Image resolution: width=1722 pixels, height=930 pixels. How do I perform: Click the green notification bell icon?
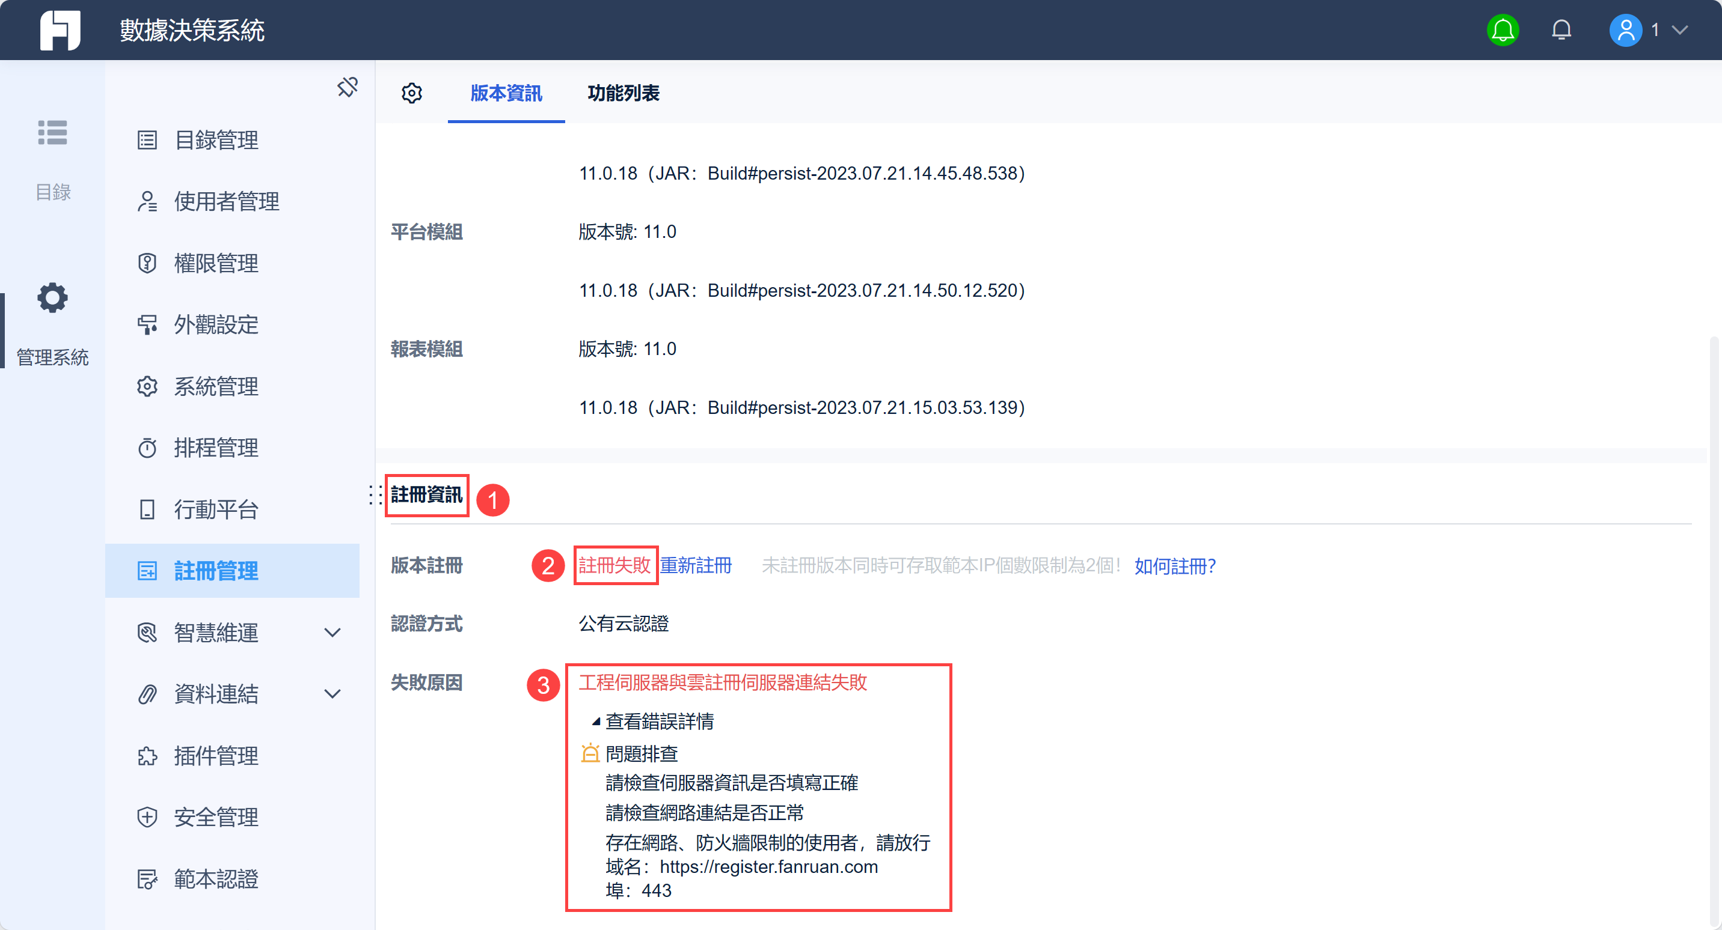[x=1502, y=30]
